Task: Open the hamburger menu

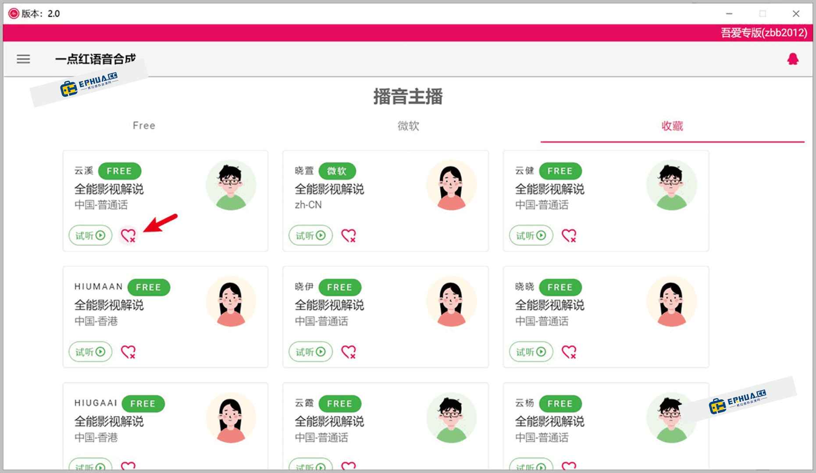Action: coord(23,59)
